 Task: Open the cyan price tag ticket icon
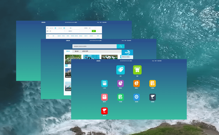[120, 70]
